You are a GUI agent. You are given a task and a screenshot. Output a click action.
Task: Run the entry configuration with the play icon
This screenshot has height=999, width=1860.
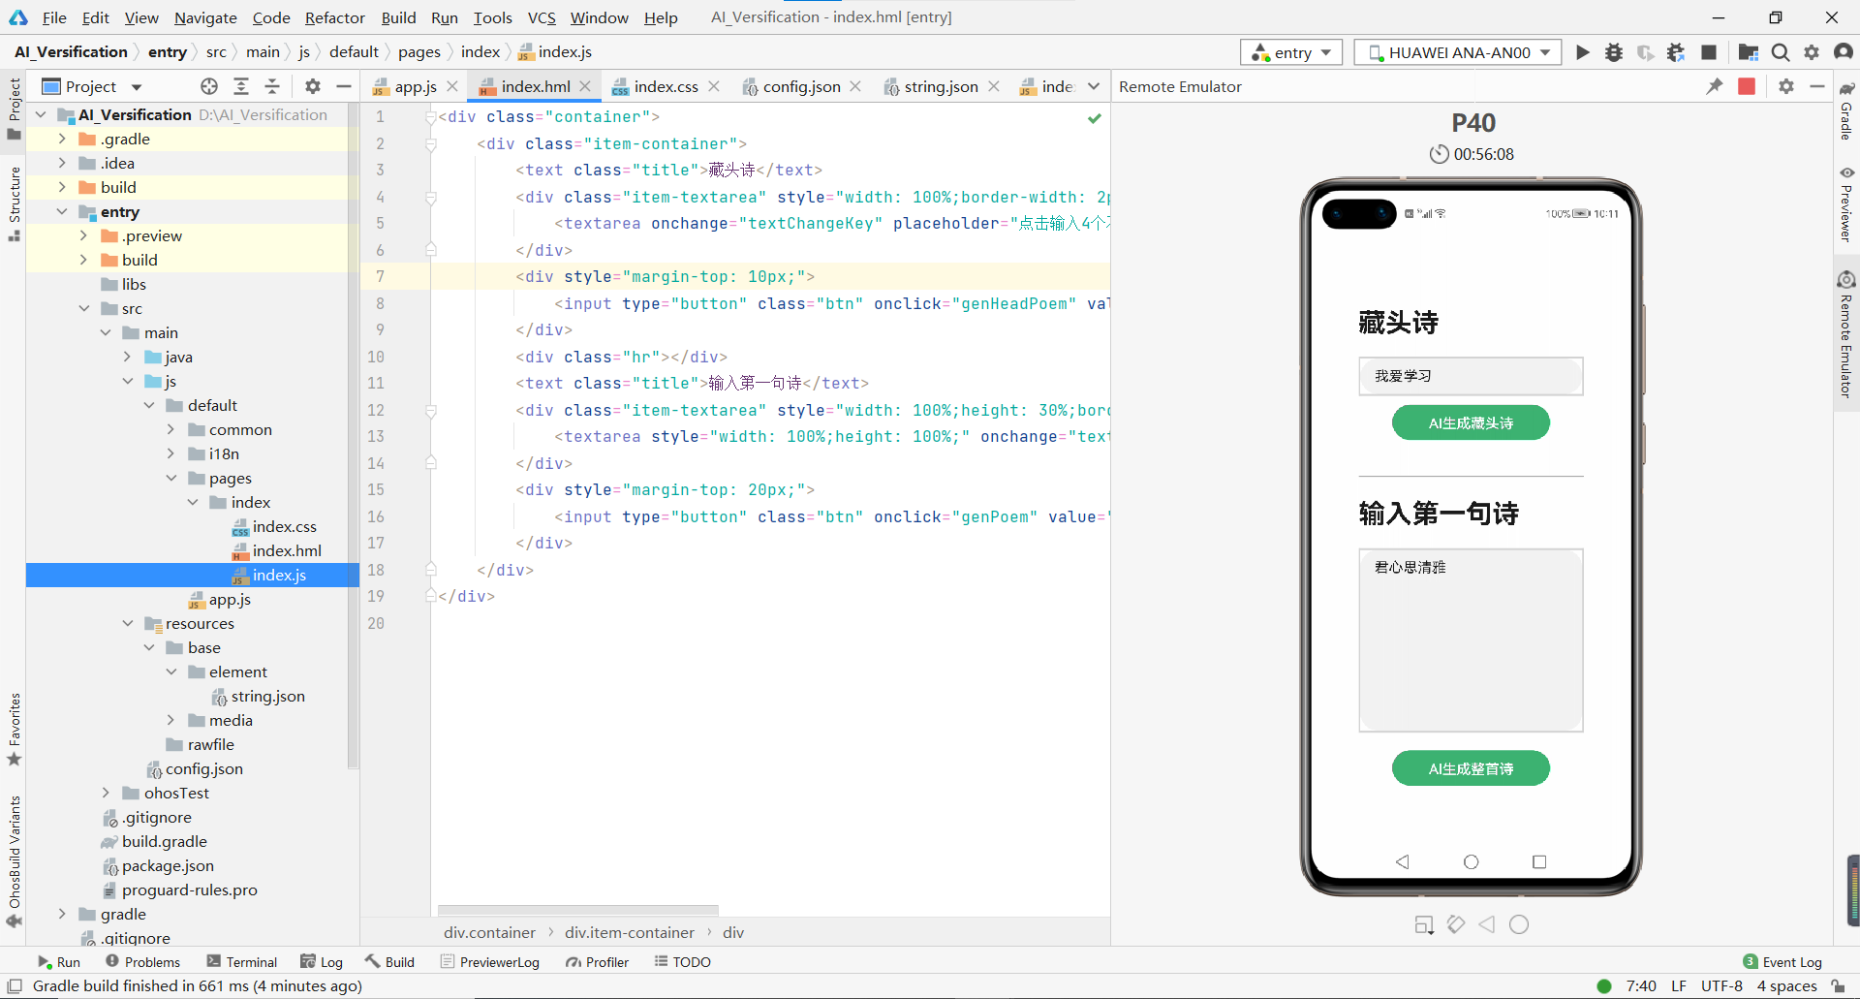[x=1582, y=52]
